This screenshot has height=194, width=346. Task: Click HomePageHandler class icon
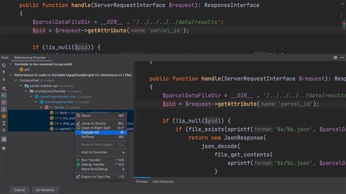click(x=42, y=102)
